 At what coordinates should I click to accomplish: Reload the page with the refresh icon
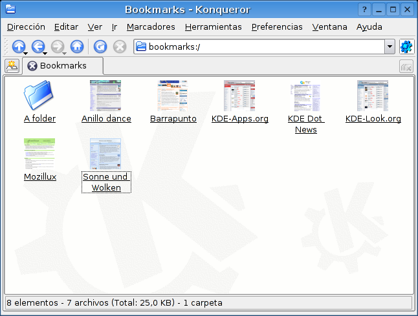[x=100, y=47]
